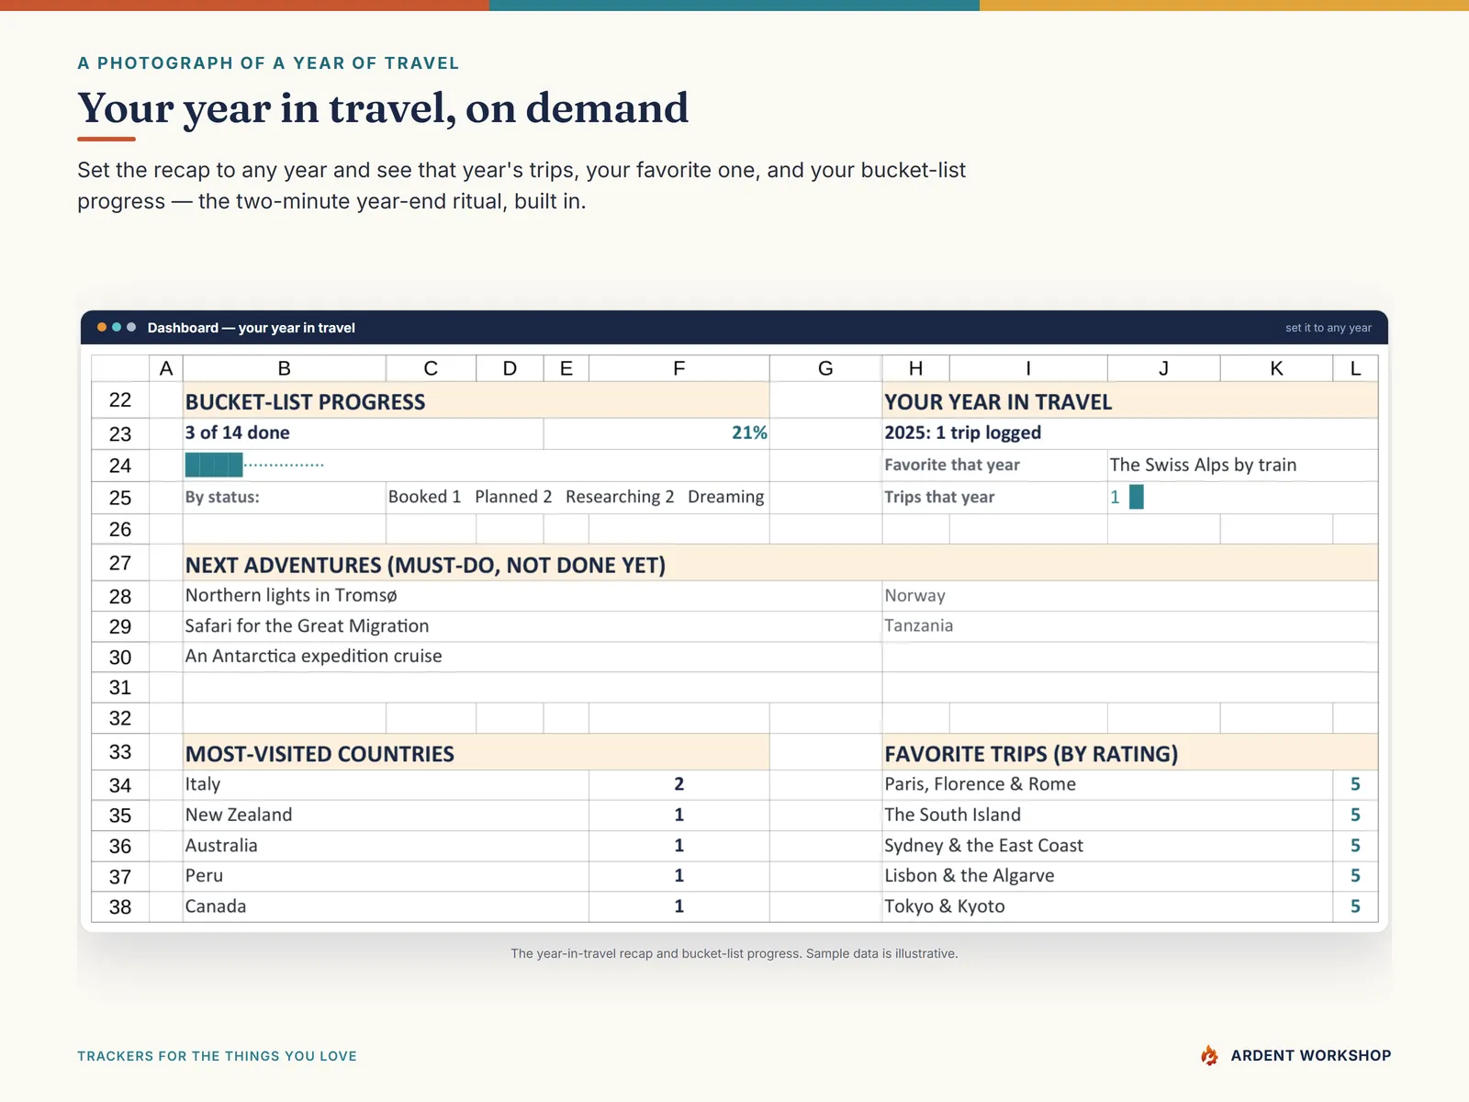
Task: Click 'Dashboard — your year in travel' title
Action: click(x=251, y=328)
